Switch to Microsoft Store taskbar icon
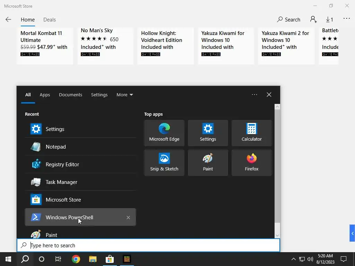 110,259
